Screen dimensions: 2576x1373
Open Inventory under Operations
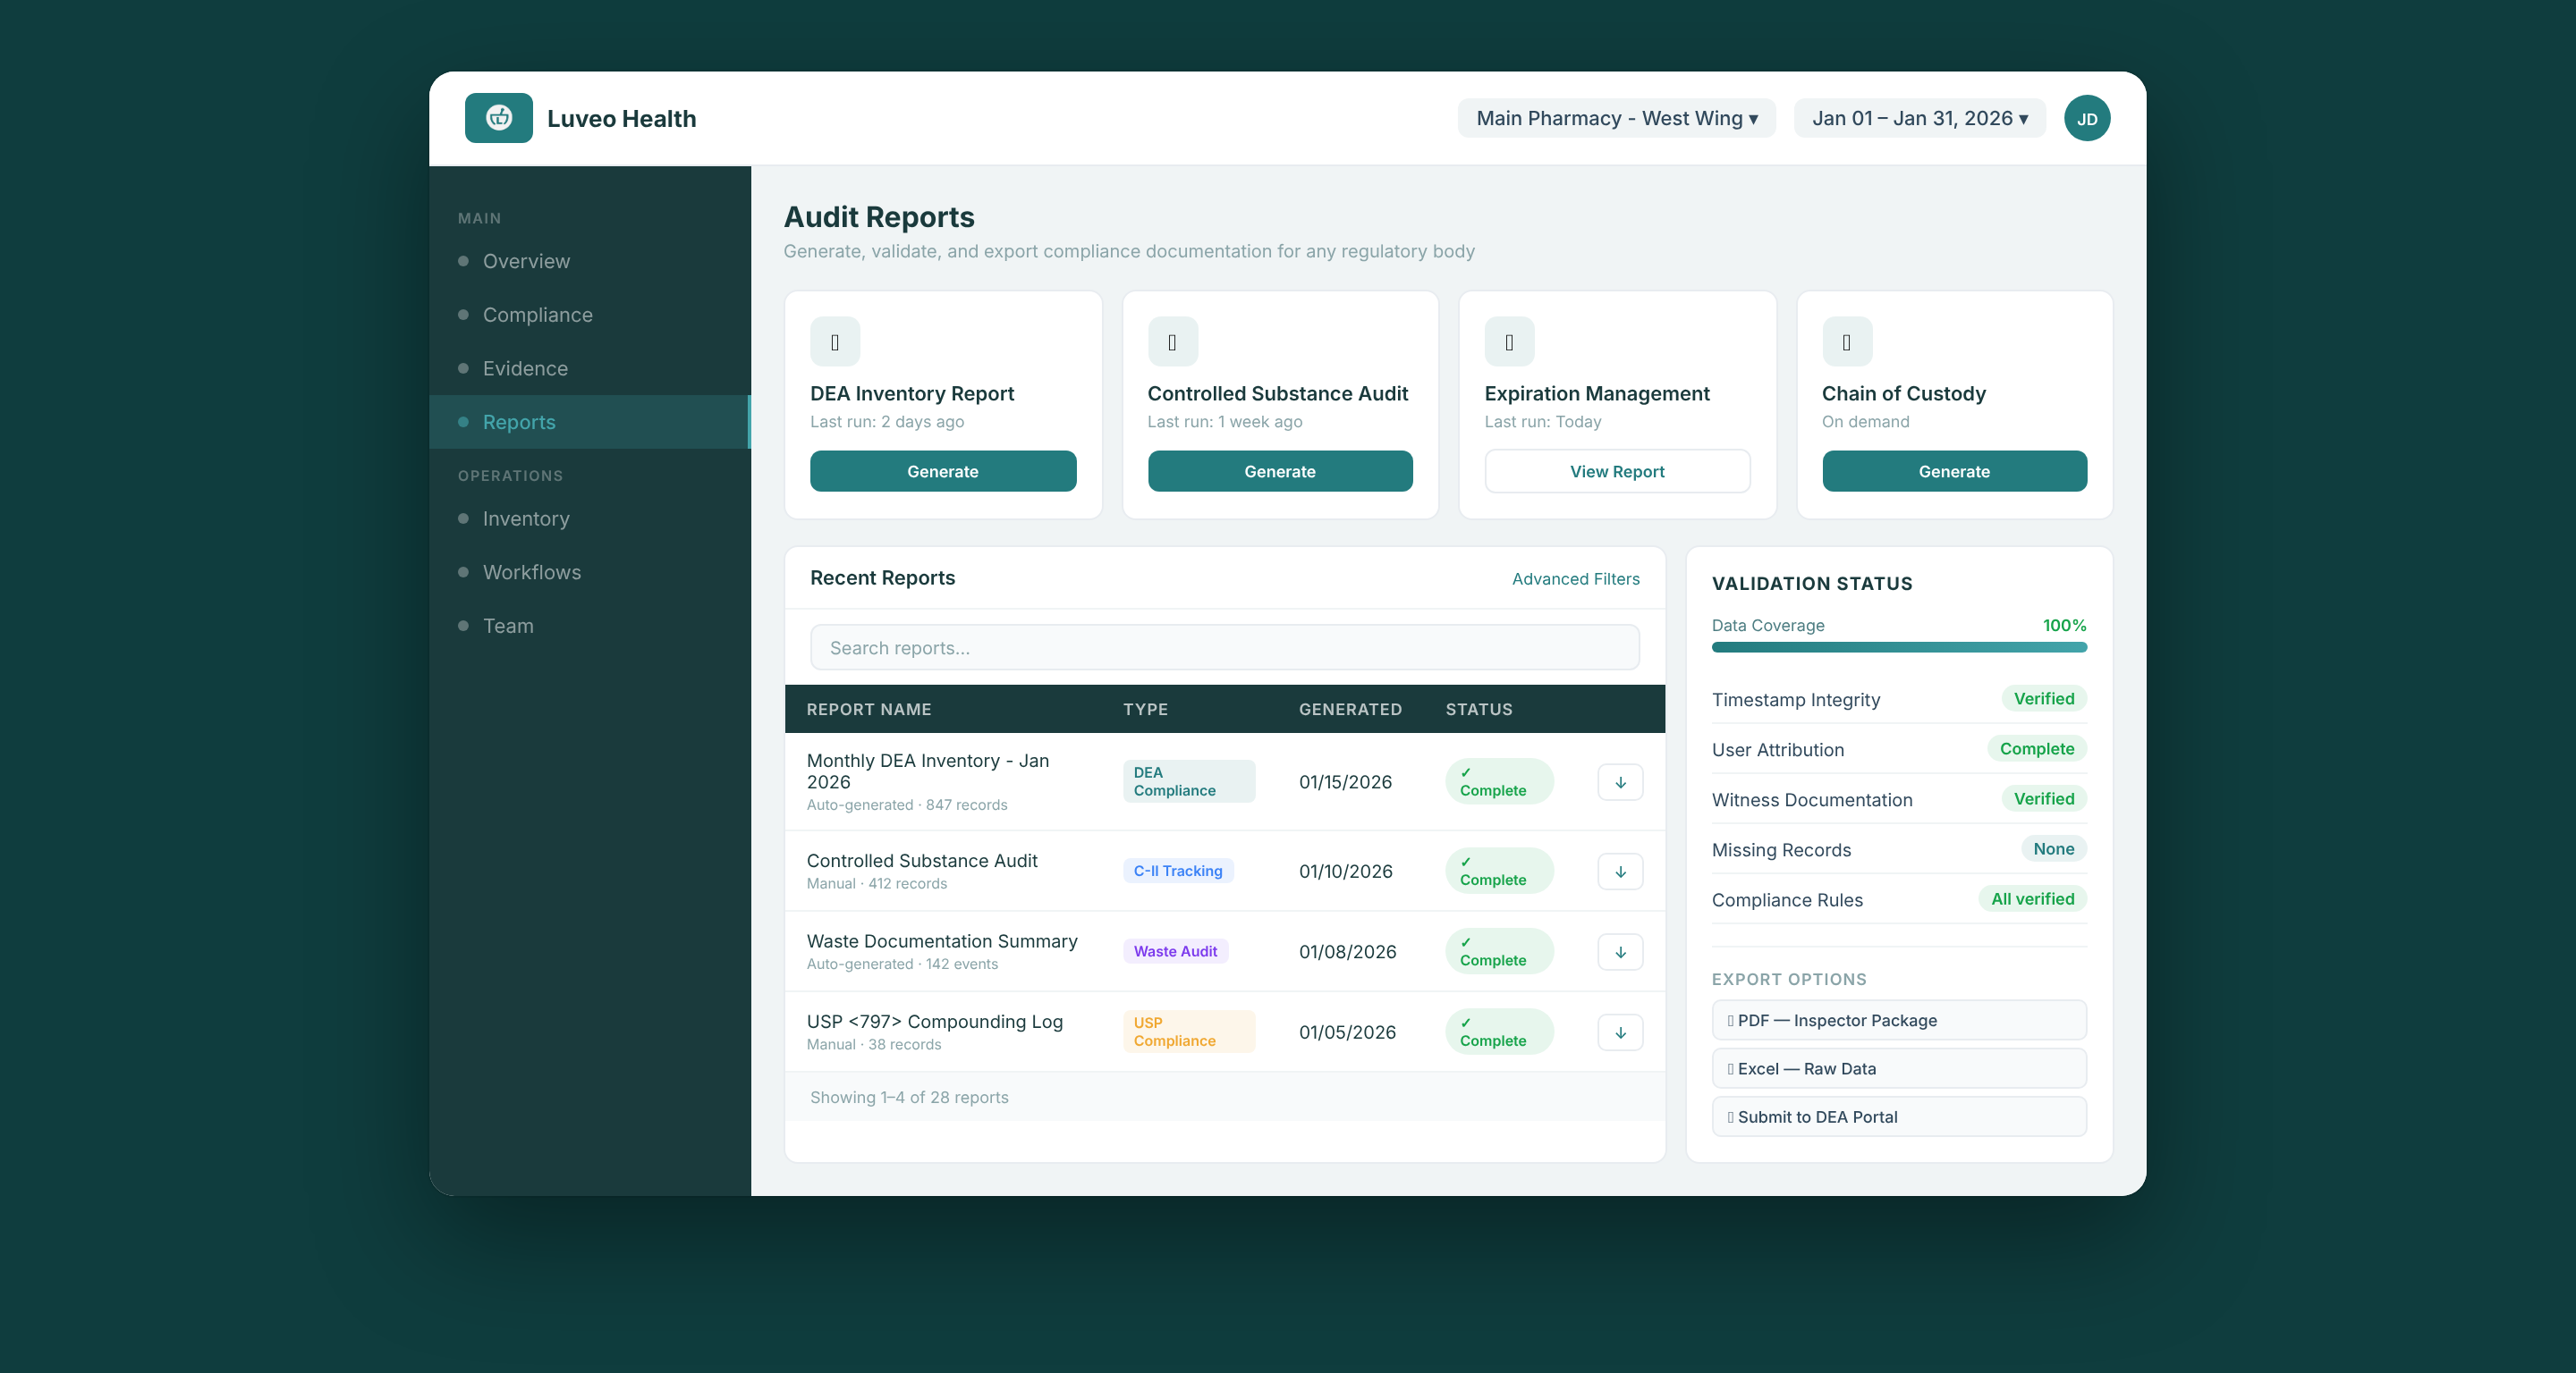590,518
